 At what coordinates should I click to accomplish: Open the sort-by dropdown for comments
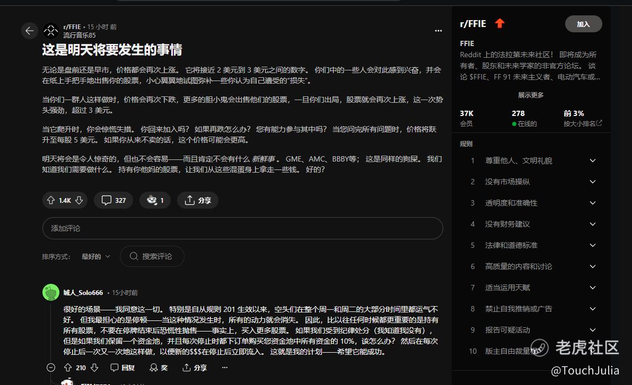pyautogui.click(x=96, y=256)
